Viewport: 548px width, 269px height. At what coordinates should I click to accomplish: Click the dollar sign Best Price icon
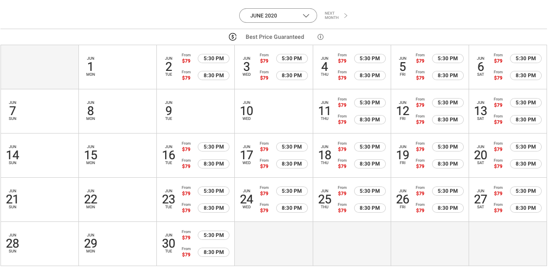(x=232, y=37)
